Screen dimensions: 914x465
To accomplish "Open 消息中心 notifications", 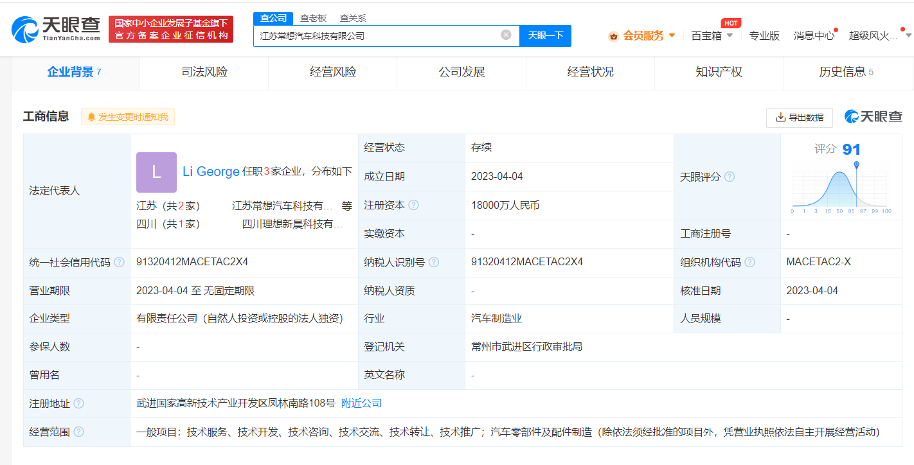I will point(814,35).
